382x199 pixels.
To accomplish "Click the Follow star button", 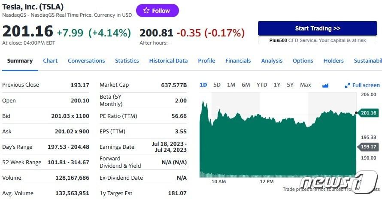I will (x=157, y=11).
